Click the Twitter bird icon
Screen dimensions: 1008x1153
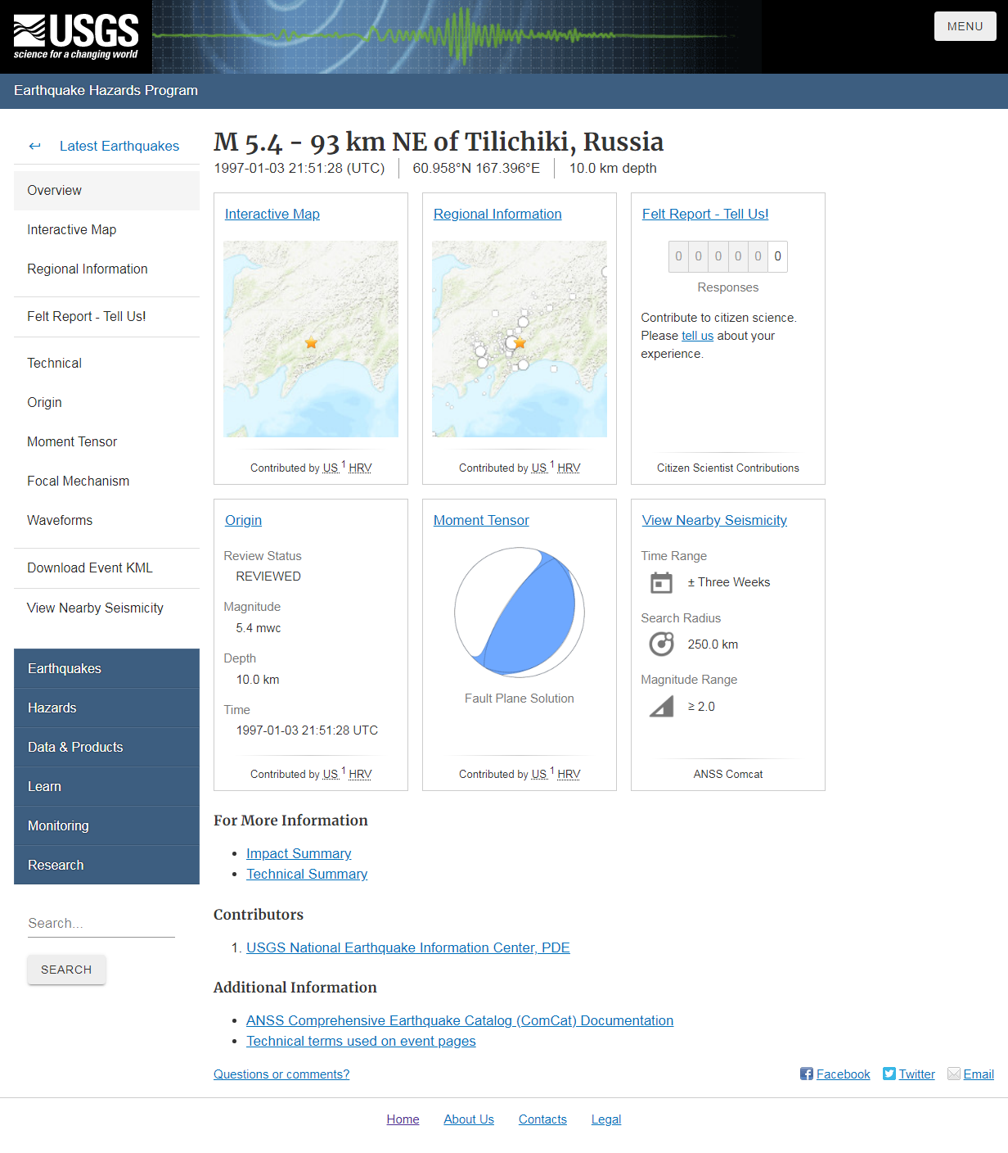click(889, 1074)
